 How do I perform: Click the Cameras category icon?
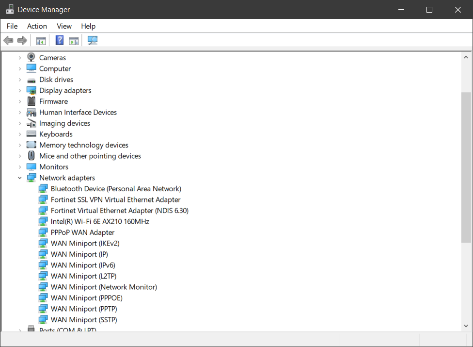point(32,58)
